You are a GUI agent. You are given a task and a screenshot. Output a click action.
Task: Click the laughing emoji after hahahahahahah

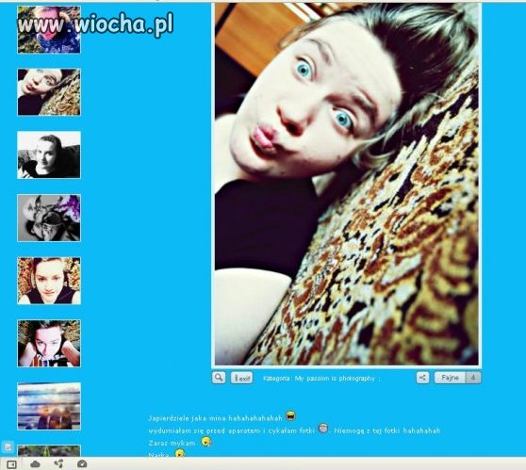point(291,416)
